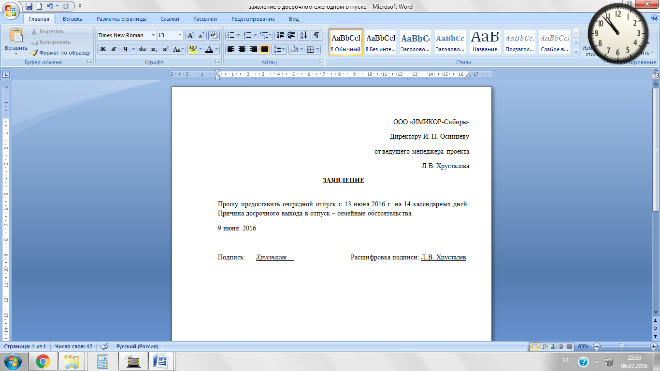Image resolution: width=660 pixels, height=371 pixels.
Task: Switch to the Вставка tab
Action: point(72,19)
